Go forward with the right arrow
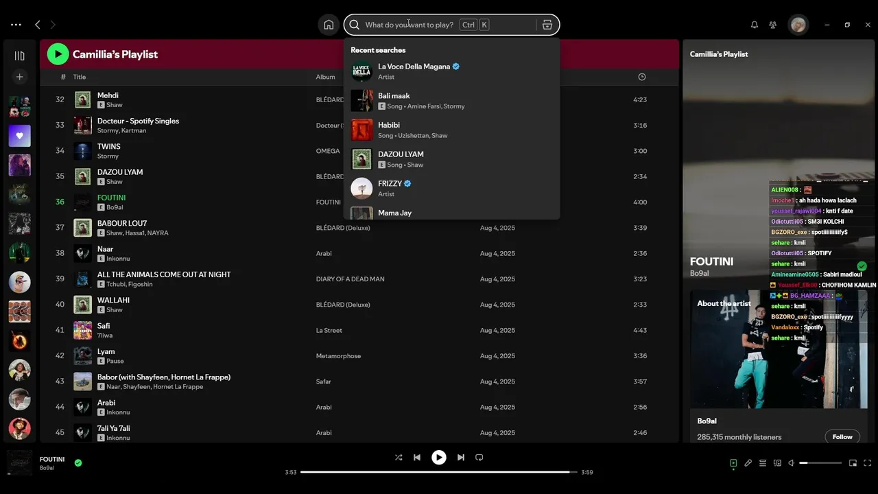The image size is (878, 494). click(53, 25)
